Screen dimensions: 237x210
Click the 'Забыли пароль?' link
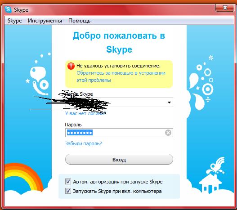[x=84, y=143]
